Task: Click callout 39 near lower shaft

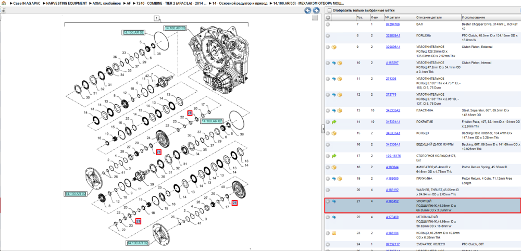Action: (153, 184)
